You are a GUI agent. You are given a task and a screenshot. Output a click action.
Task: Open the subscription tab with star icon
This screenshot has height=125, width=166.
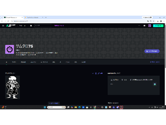pyautogui.click(x=44, y=62)
